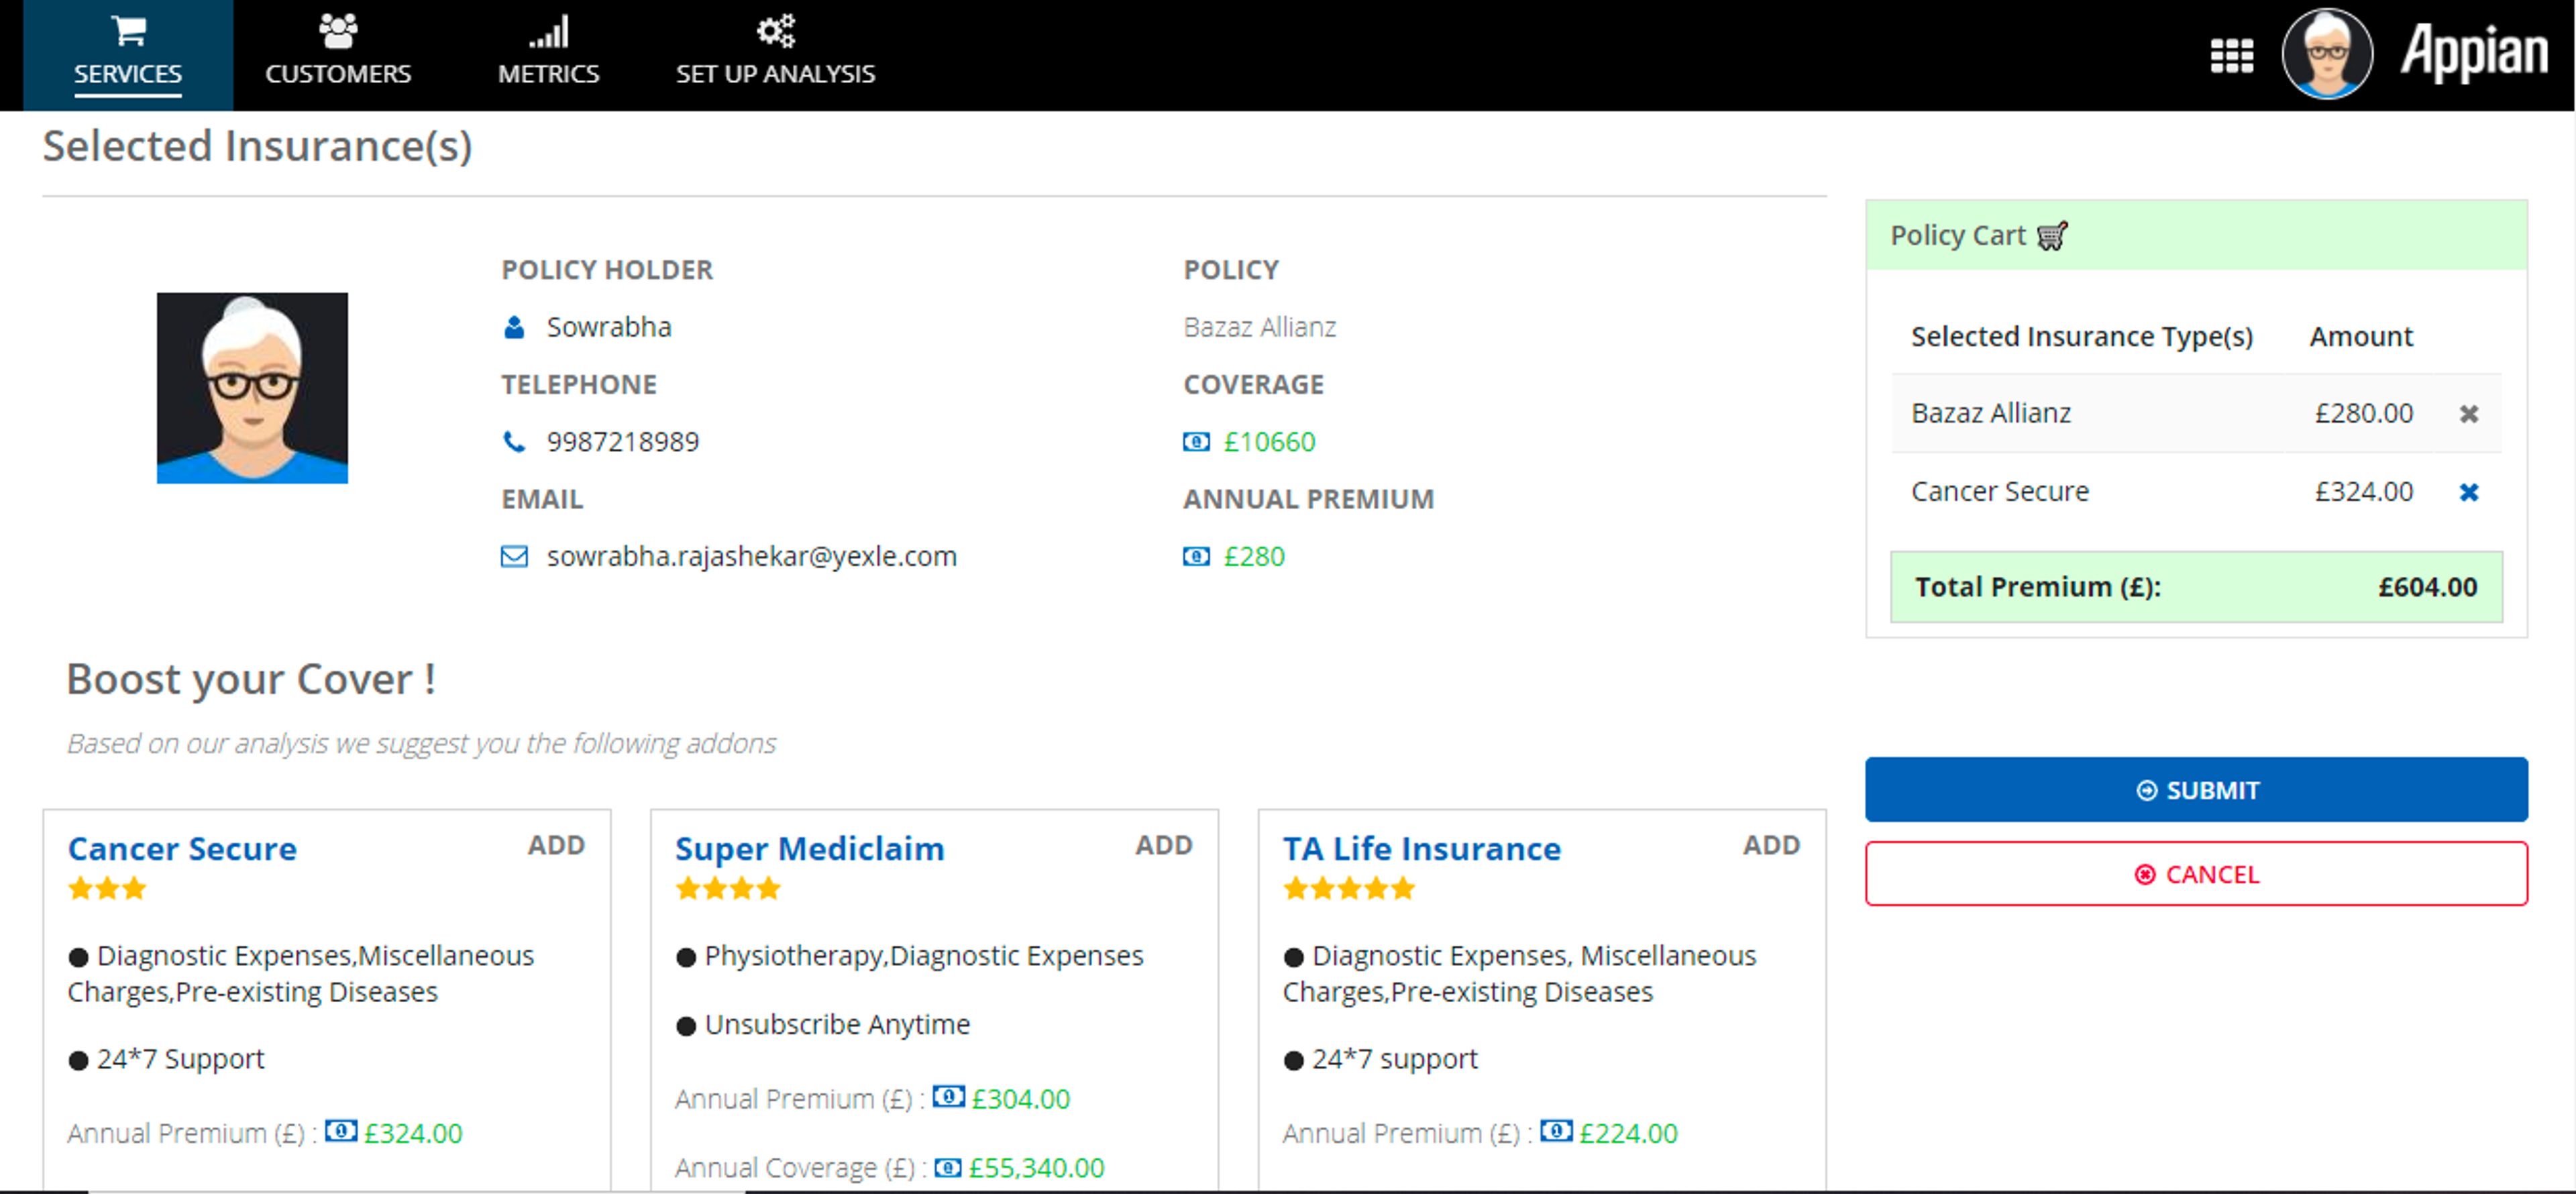This screenshot has height=1194, width=2576.
Task: Click the policy holder profile picture
Action: point(252,388)
